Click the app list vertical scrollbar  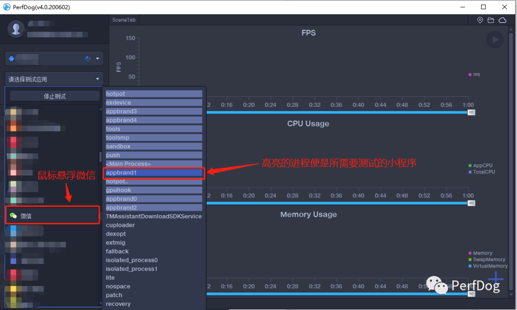[x=101, y=157]
